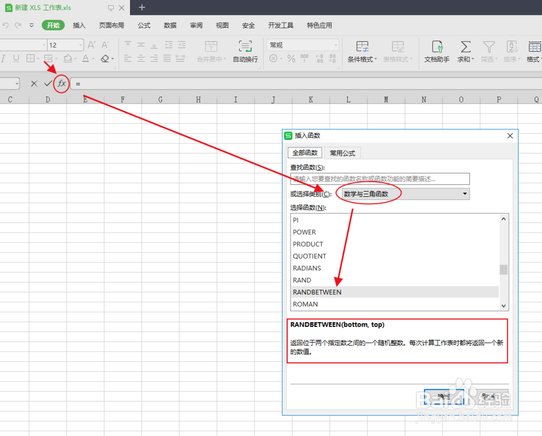This screenshot has width=542, height=436.
Task: Select the 常用公式 tab in dialog
Action: 342,153
